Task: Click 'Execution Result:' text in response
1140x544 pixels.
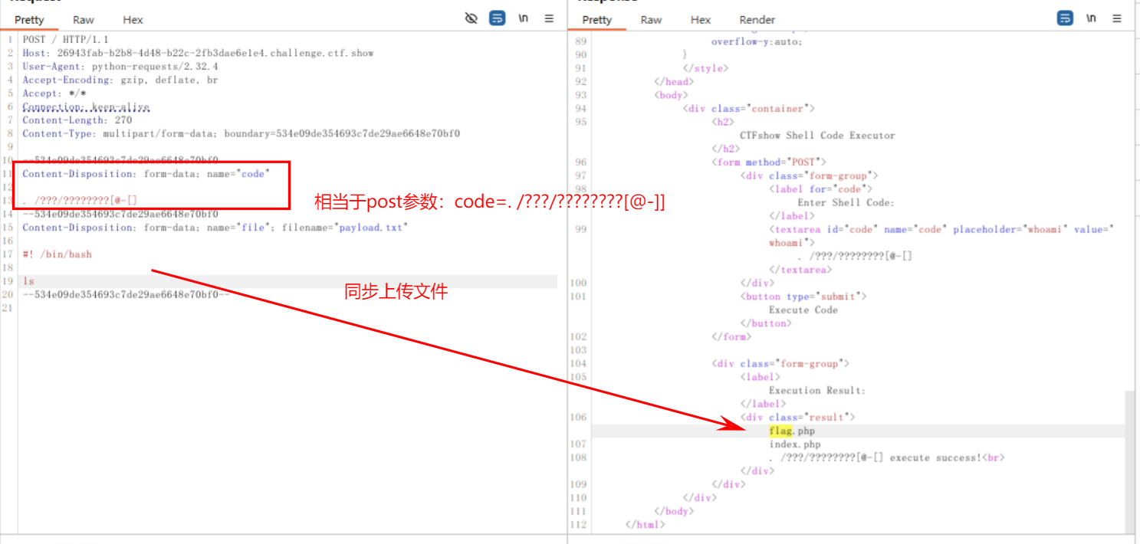Action: pos(817,390)
